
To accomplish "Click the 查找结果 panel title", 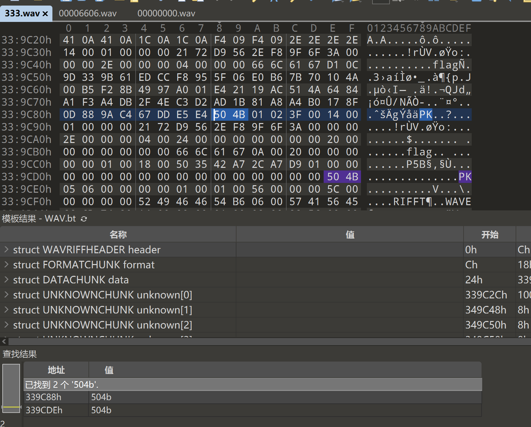I will click(x=20, y=354).
